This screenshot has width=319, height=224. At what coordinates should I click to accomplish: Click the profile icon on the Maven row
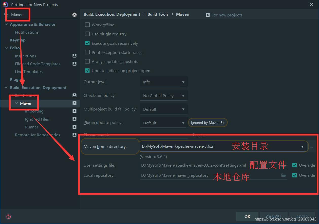click(74, 103)
